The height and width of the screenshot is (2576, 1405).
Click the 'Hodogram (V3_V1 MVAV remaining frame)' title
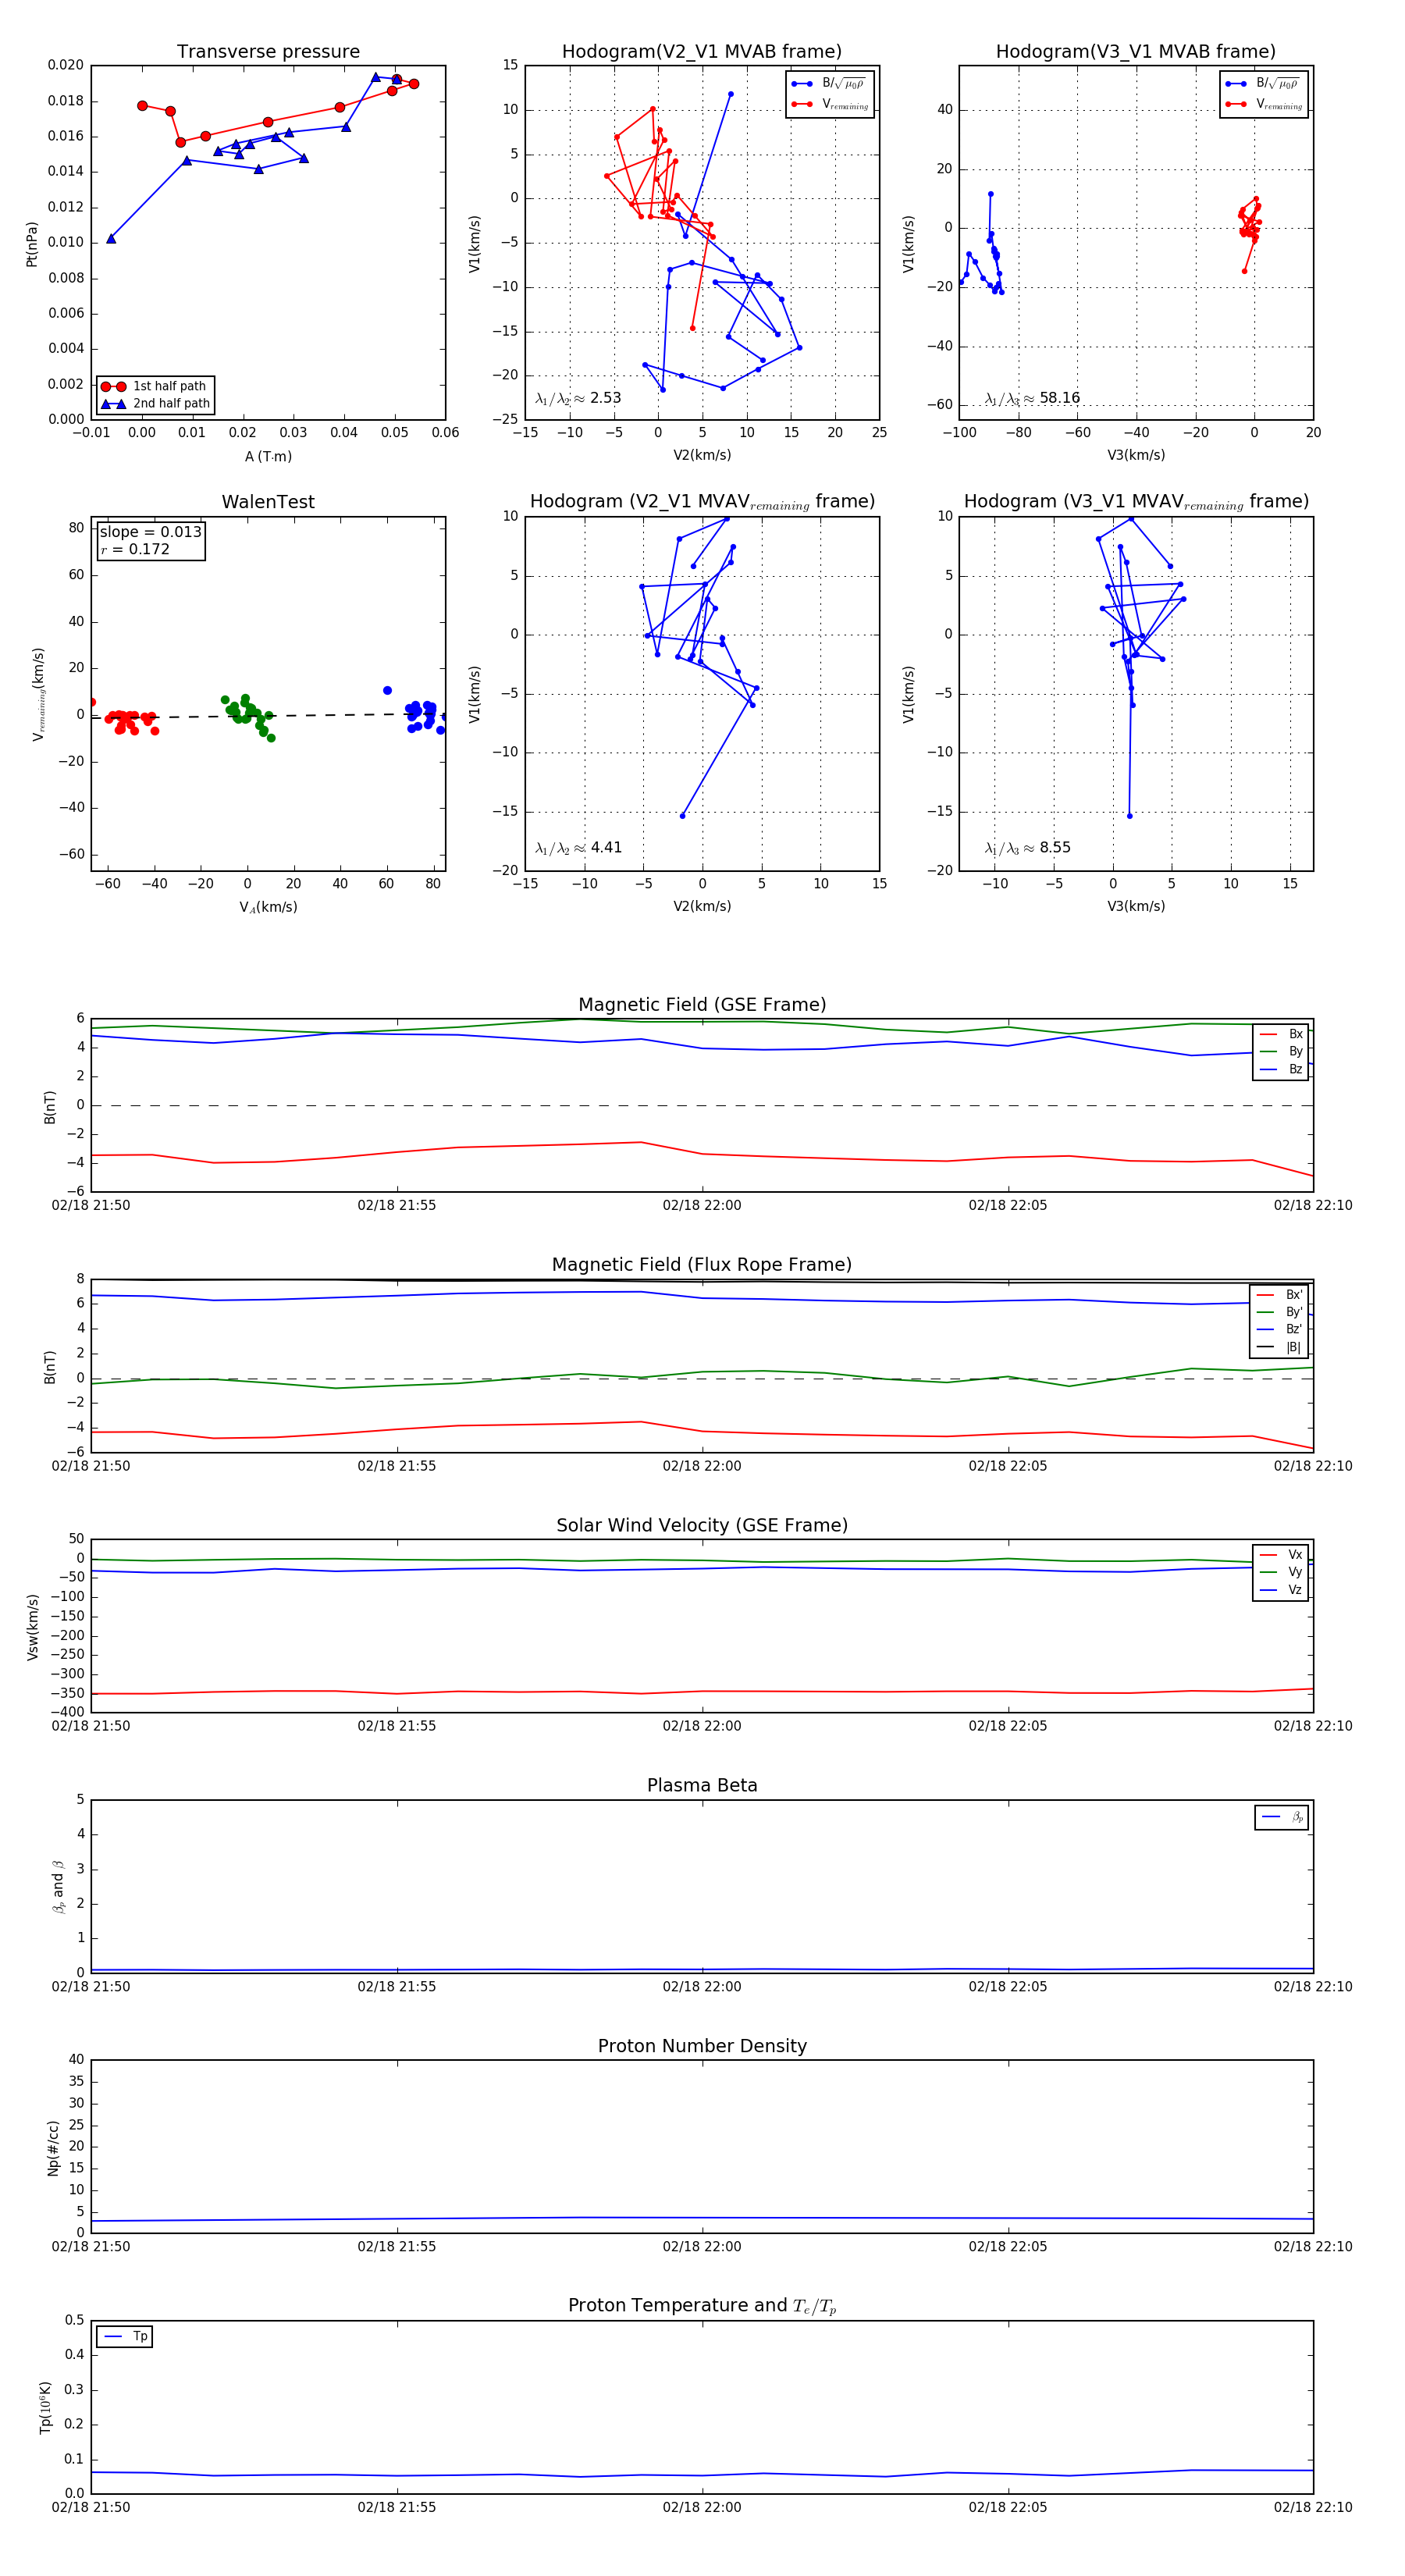1136,502
